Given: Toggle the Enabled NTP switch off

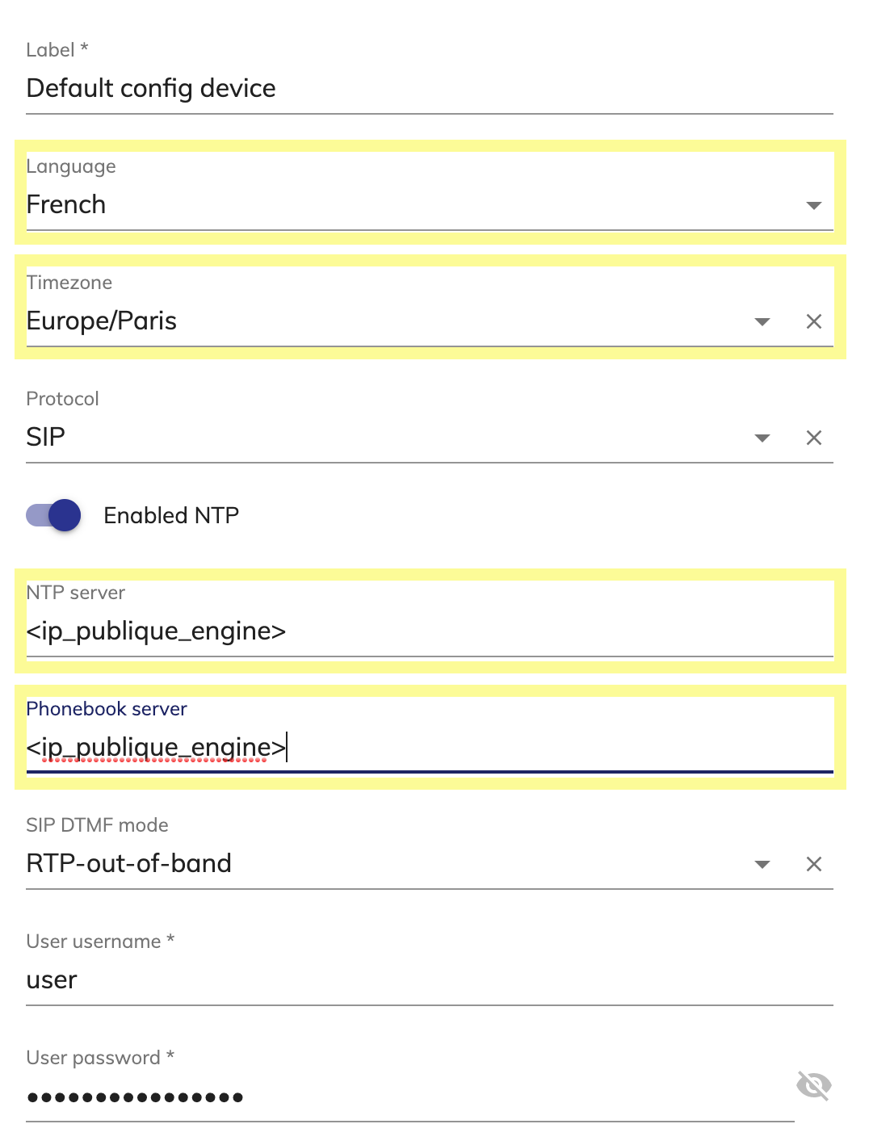Looking at the screenshot, I should point(53,515).
